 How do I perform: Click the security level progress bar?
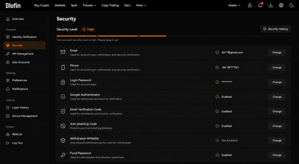pyautogui.click(x=173, y=36)
